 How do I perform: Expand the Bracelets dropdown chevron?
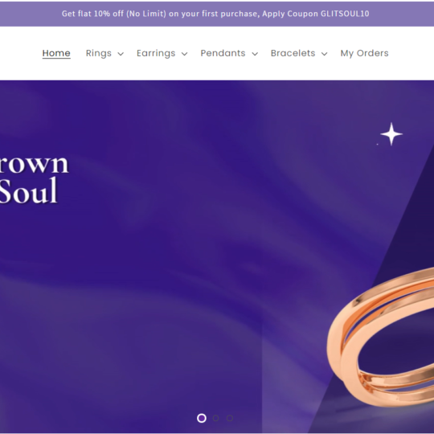point(325,54)
